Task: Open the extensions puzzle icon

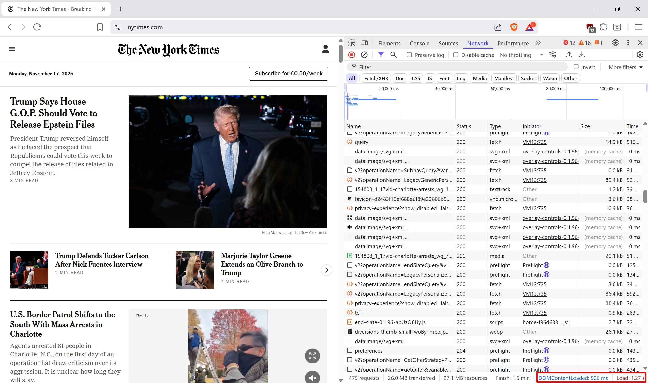Action: [x=604, y=27]
